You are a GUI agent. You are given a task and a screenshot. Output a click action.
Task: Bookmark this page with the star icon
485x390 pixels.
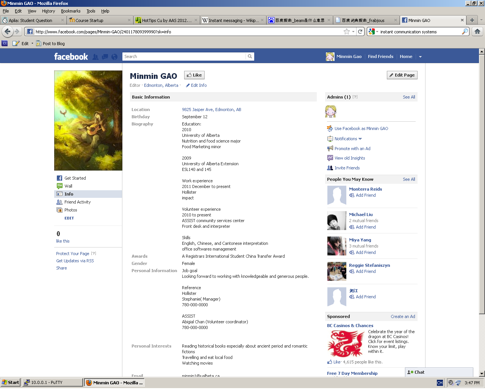pos(346,31)
